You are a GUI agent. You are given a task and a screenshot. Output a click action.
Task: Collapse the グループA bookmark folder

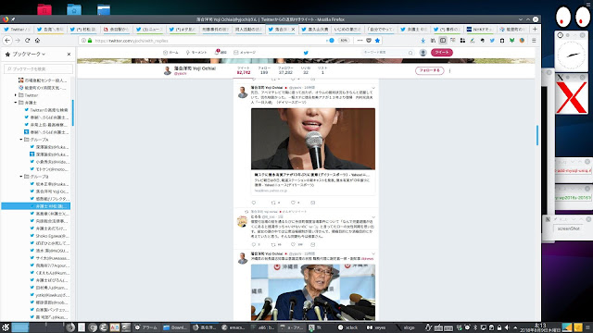[21, 140]
